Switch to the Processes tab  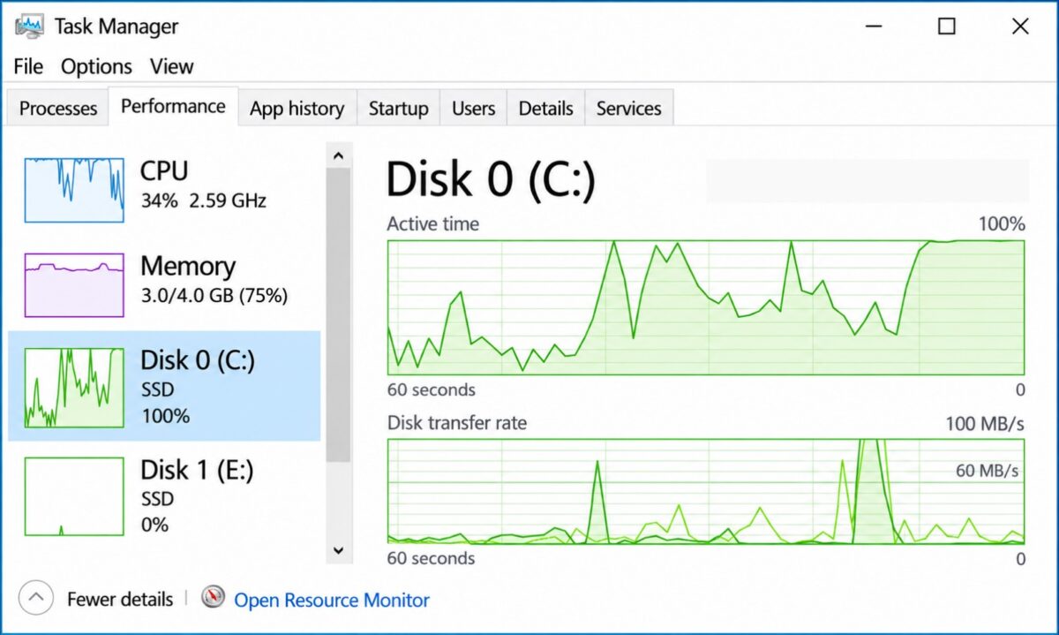click(x=58, y=109)
